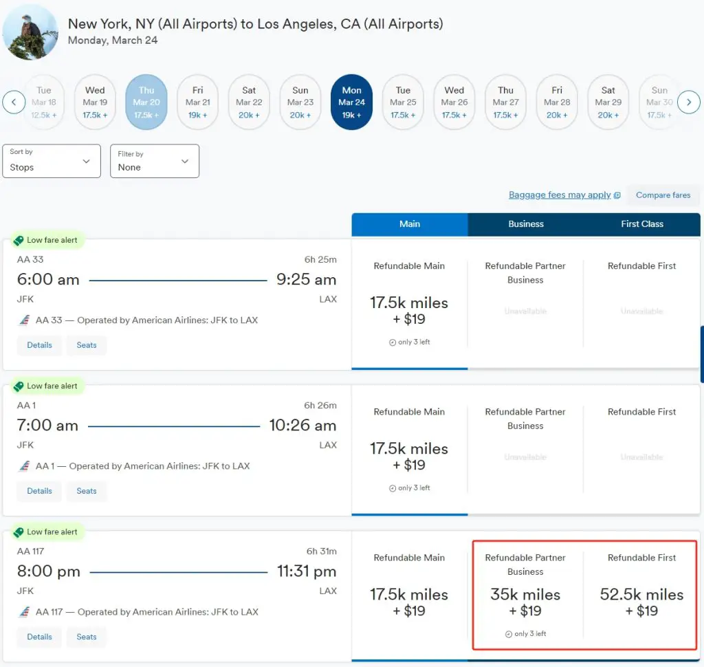
Task: Click the external link icon beside Baggage fees
Action: tap(617, 195)
